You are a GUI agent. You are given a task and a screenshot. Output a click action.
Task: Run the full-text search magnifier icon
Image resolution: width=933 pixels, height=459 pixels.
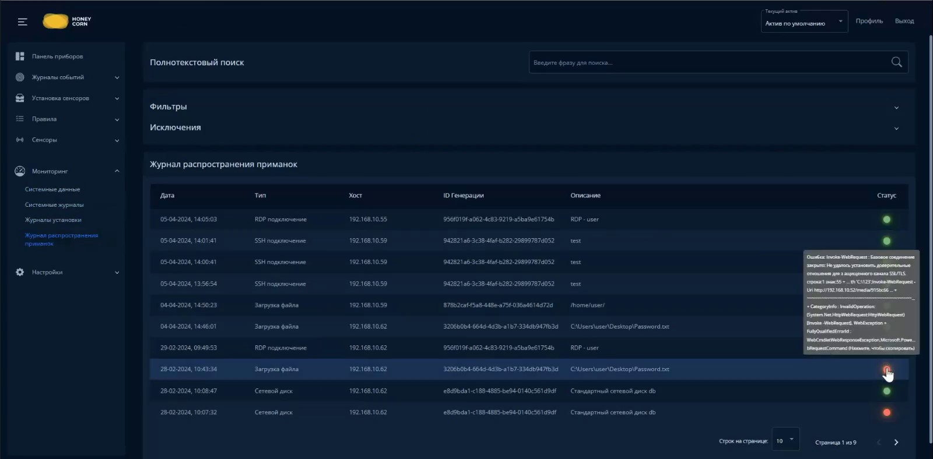[896, 62]
